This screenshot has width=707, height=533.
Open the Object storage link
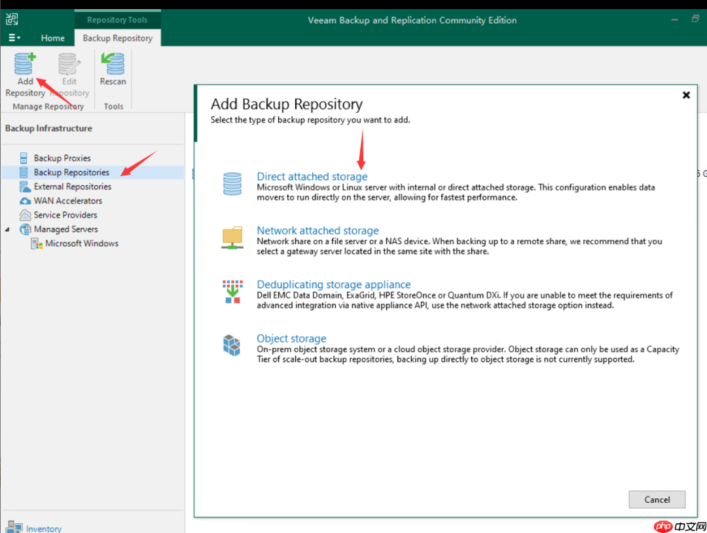pyautogui.click(x=291, y=338)
